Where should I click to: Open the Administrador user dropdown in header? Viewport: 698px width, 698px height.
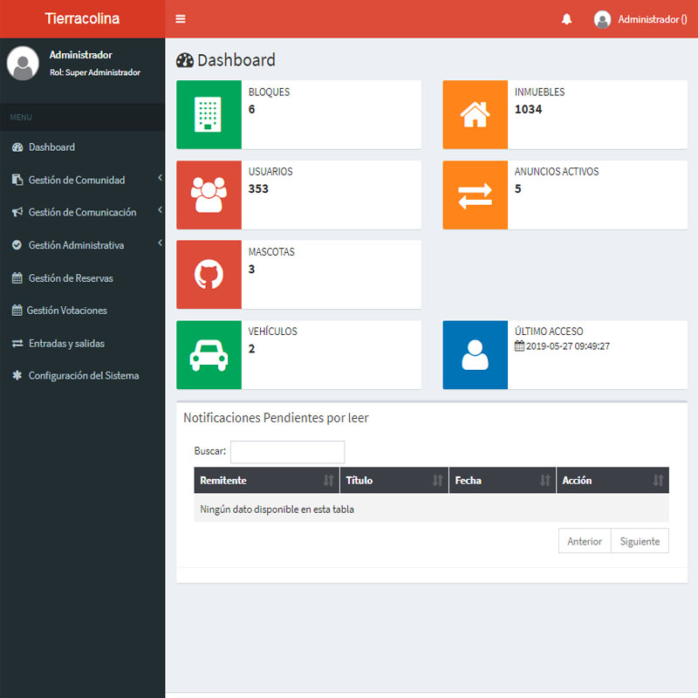point(641,19)
